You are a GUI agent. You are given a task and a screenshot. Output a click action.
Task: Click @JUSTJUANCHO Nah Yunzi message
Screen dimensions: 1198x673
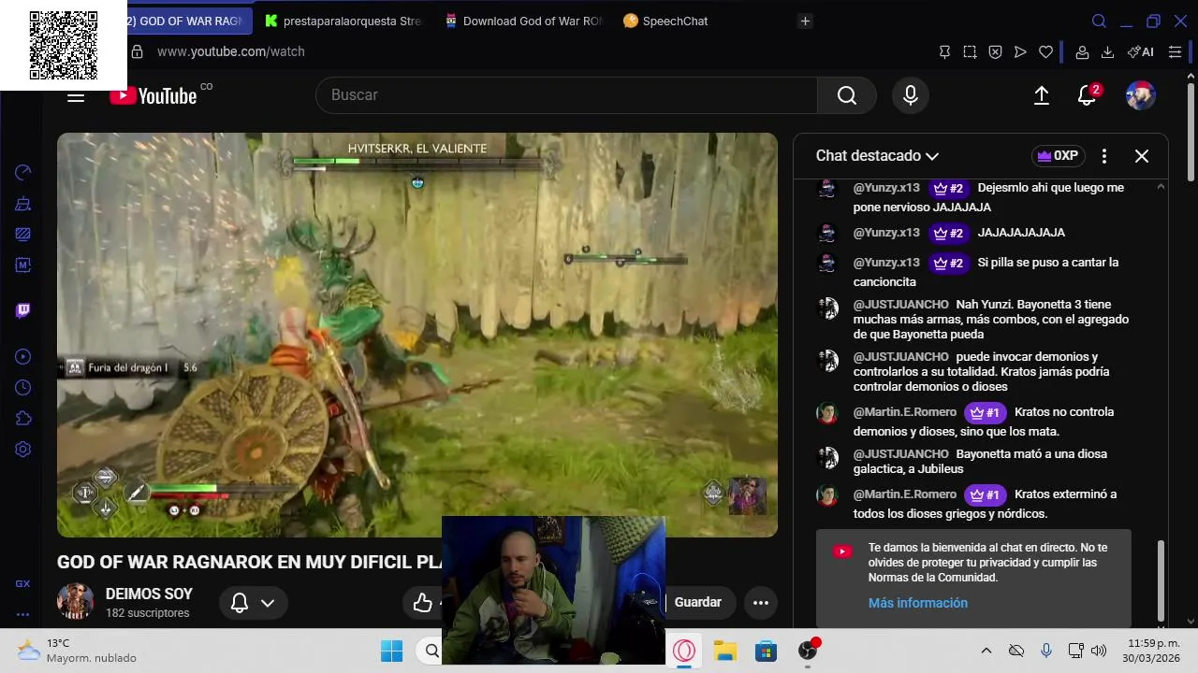pos(973,320)
